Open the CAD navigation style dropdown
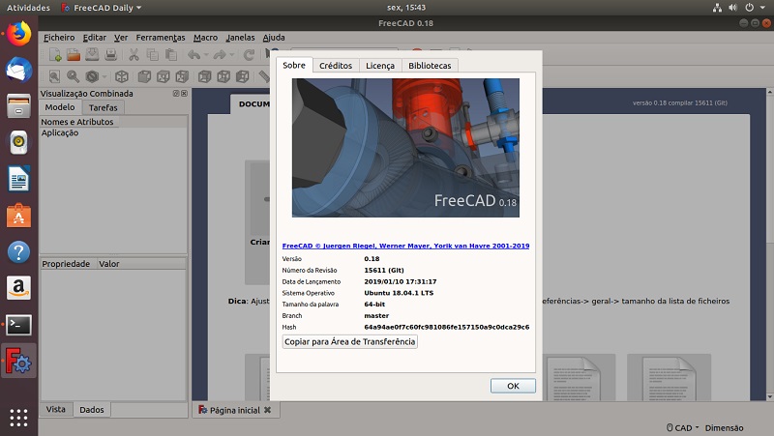The width and height of the screenshot is (774, 436). pos(683,427)
